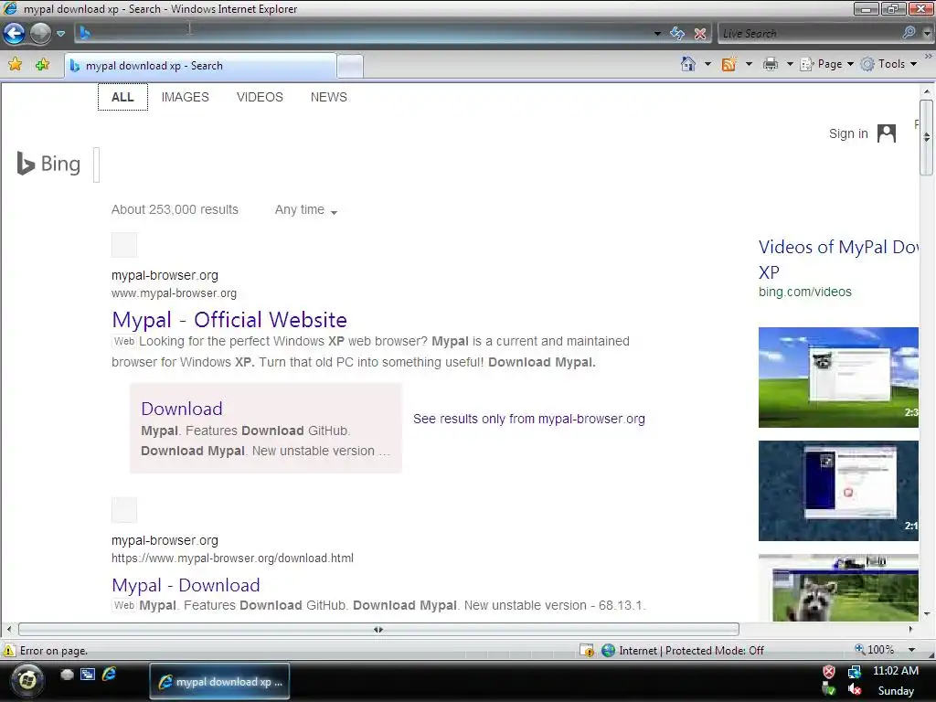Click the bing.com/videos link
The width and height of the screenshot is (936, 702).
(804, 292)
